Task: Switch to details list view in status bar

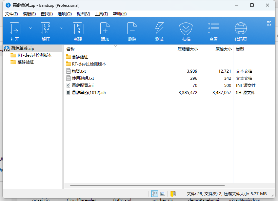Action: click(x=155, y=194)
